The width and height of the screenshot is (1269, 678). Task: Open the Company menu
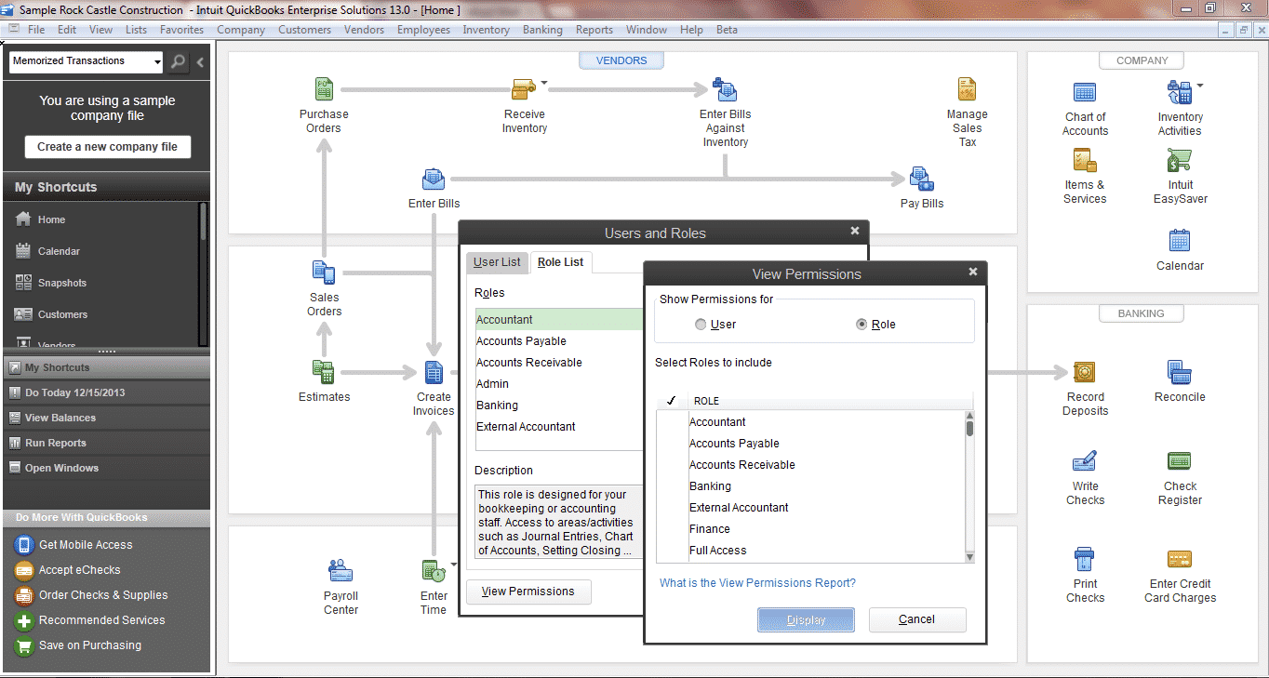click(x=241, y=30)
